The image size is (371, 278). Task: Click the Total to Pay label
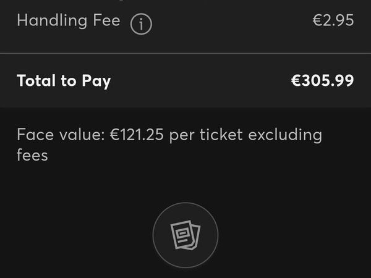(x=64, y=81)
